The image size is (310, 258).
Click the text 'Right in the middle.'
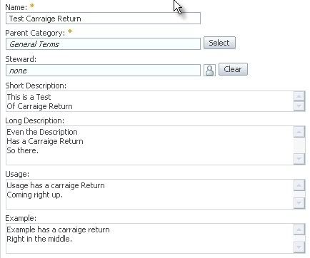click(39, 239)
